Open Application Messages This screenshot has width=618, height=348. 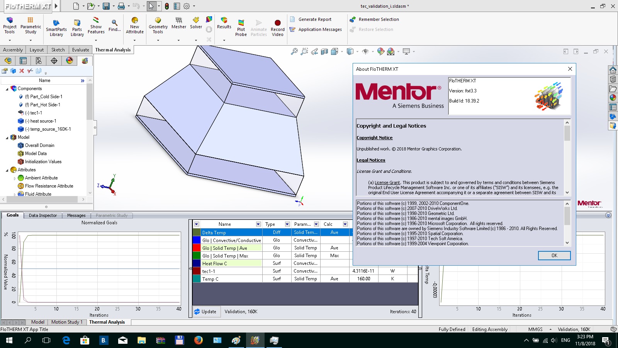pyautogui.click(x=315, y=29)
